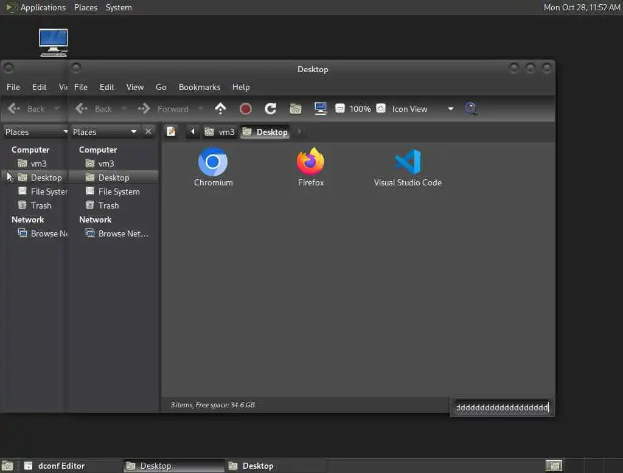This screenshot has width=623, height=473.
Task: Select Desktop in the front sidebar
Action: [113, 178]
